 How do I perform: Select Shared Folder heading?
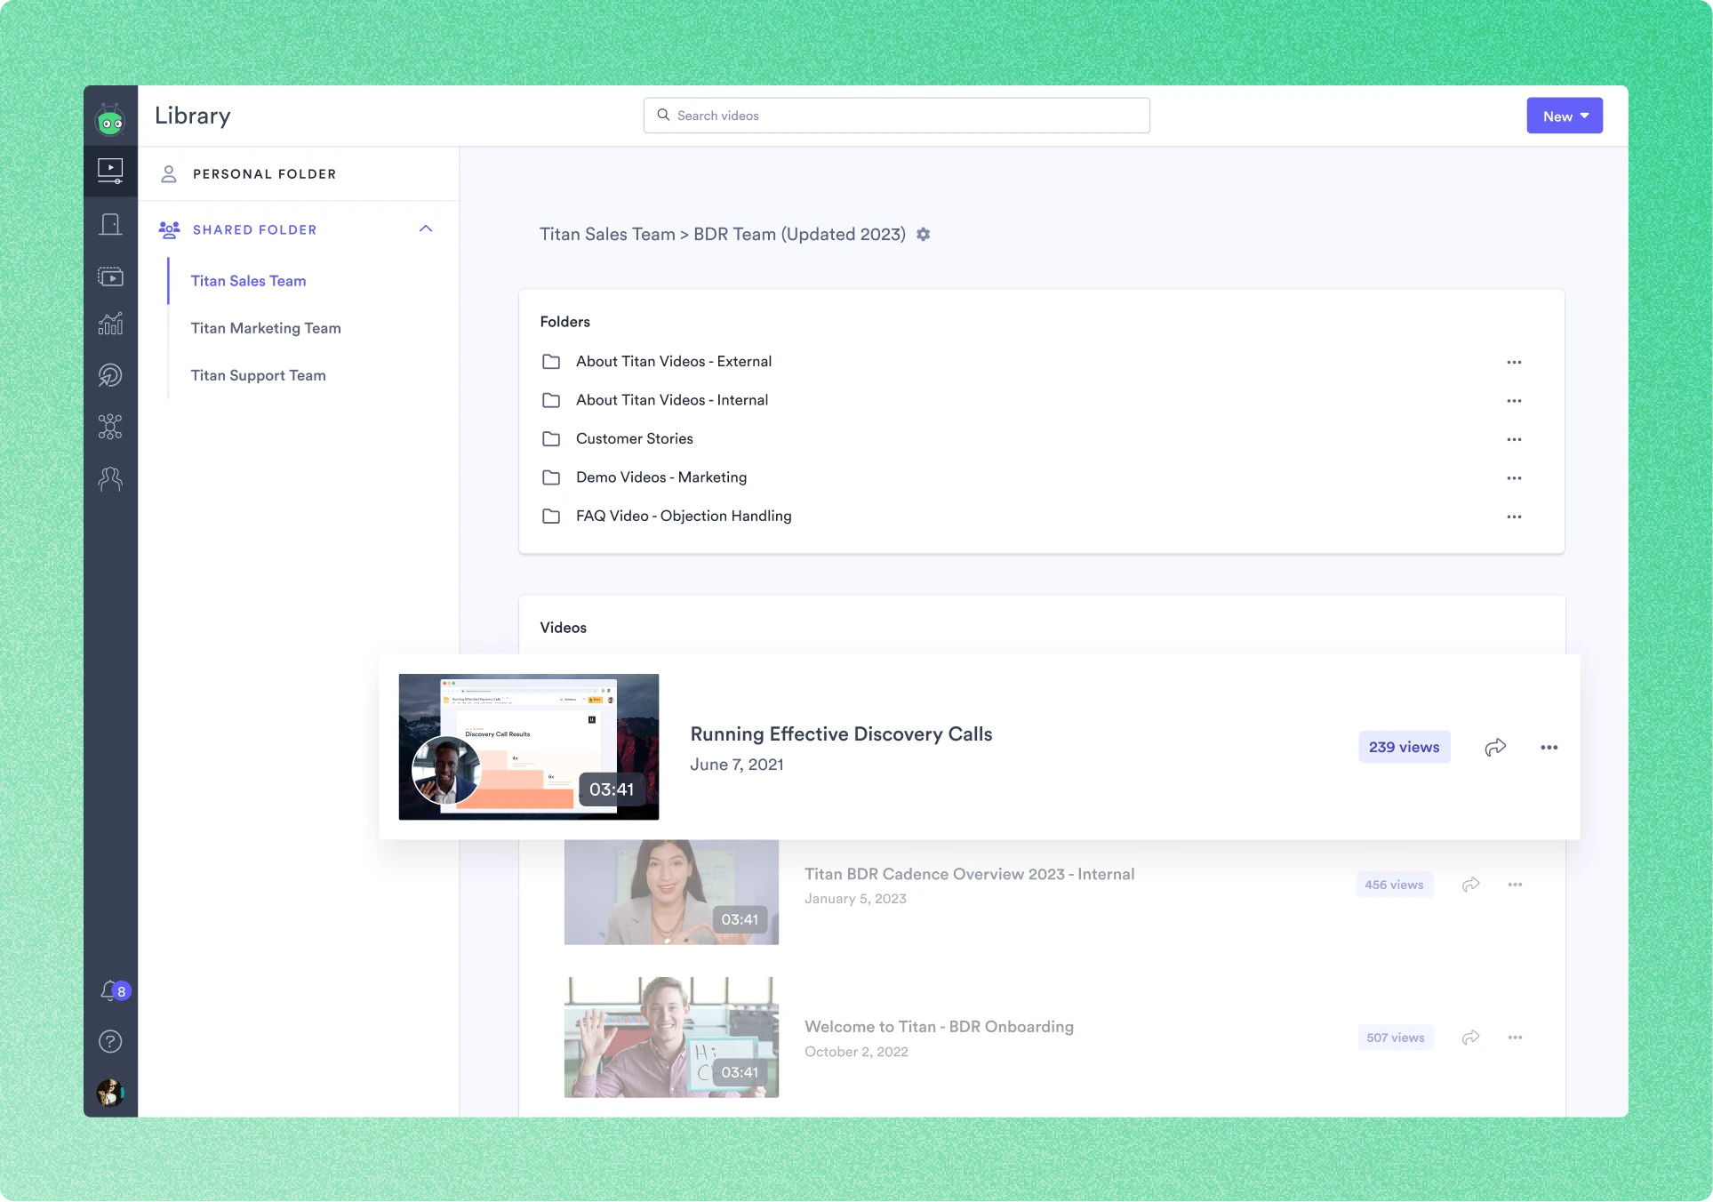(254, 229)
